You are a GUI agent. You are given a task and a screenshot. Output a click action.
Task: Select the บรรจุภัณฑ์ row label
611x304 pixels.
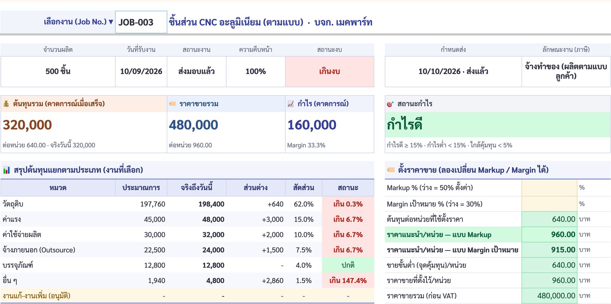click(x=18, y=265)
